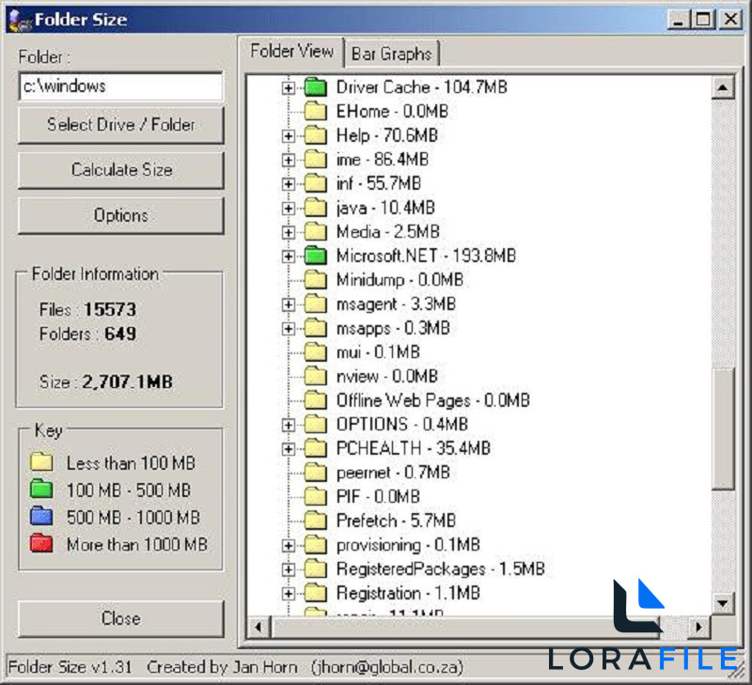Click the nview folder icon

click(316, 376)
